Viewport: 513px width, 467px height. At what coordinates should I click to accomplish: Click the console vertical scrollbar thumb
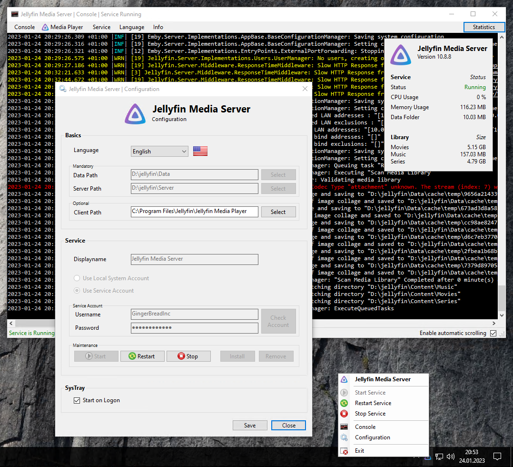click(502, 298)
